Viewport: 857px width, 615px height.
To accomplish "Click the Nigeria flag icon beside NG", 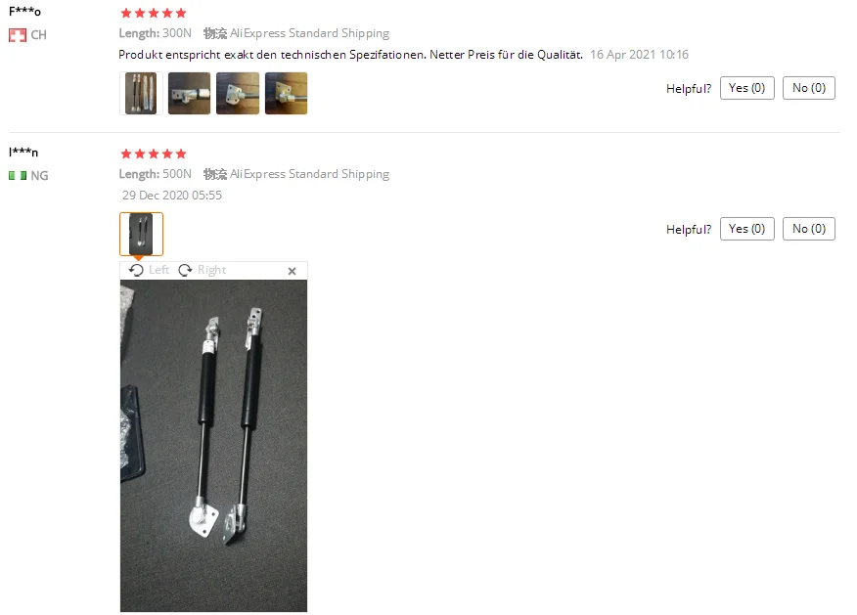I will (18, 175).
